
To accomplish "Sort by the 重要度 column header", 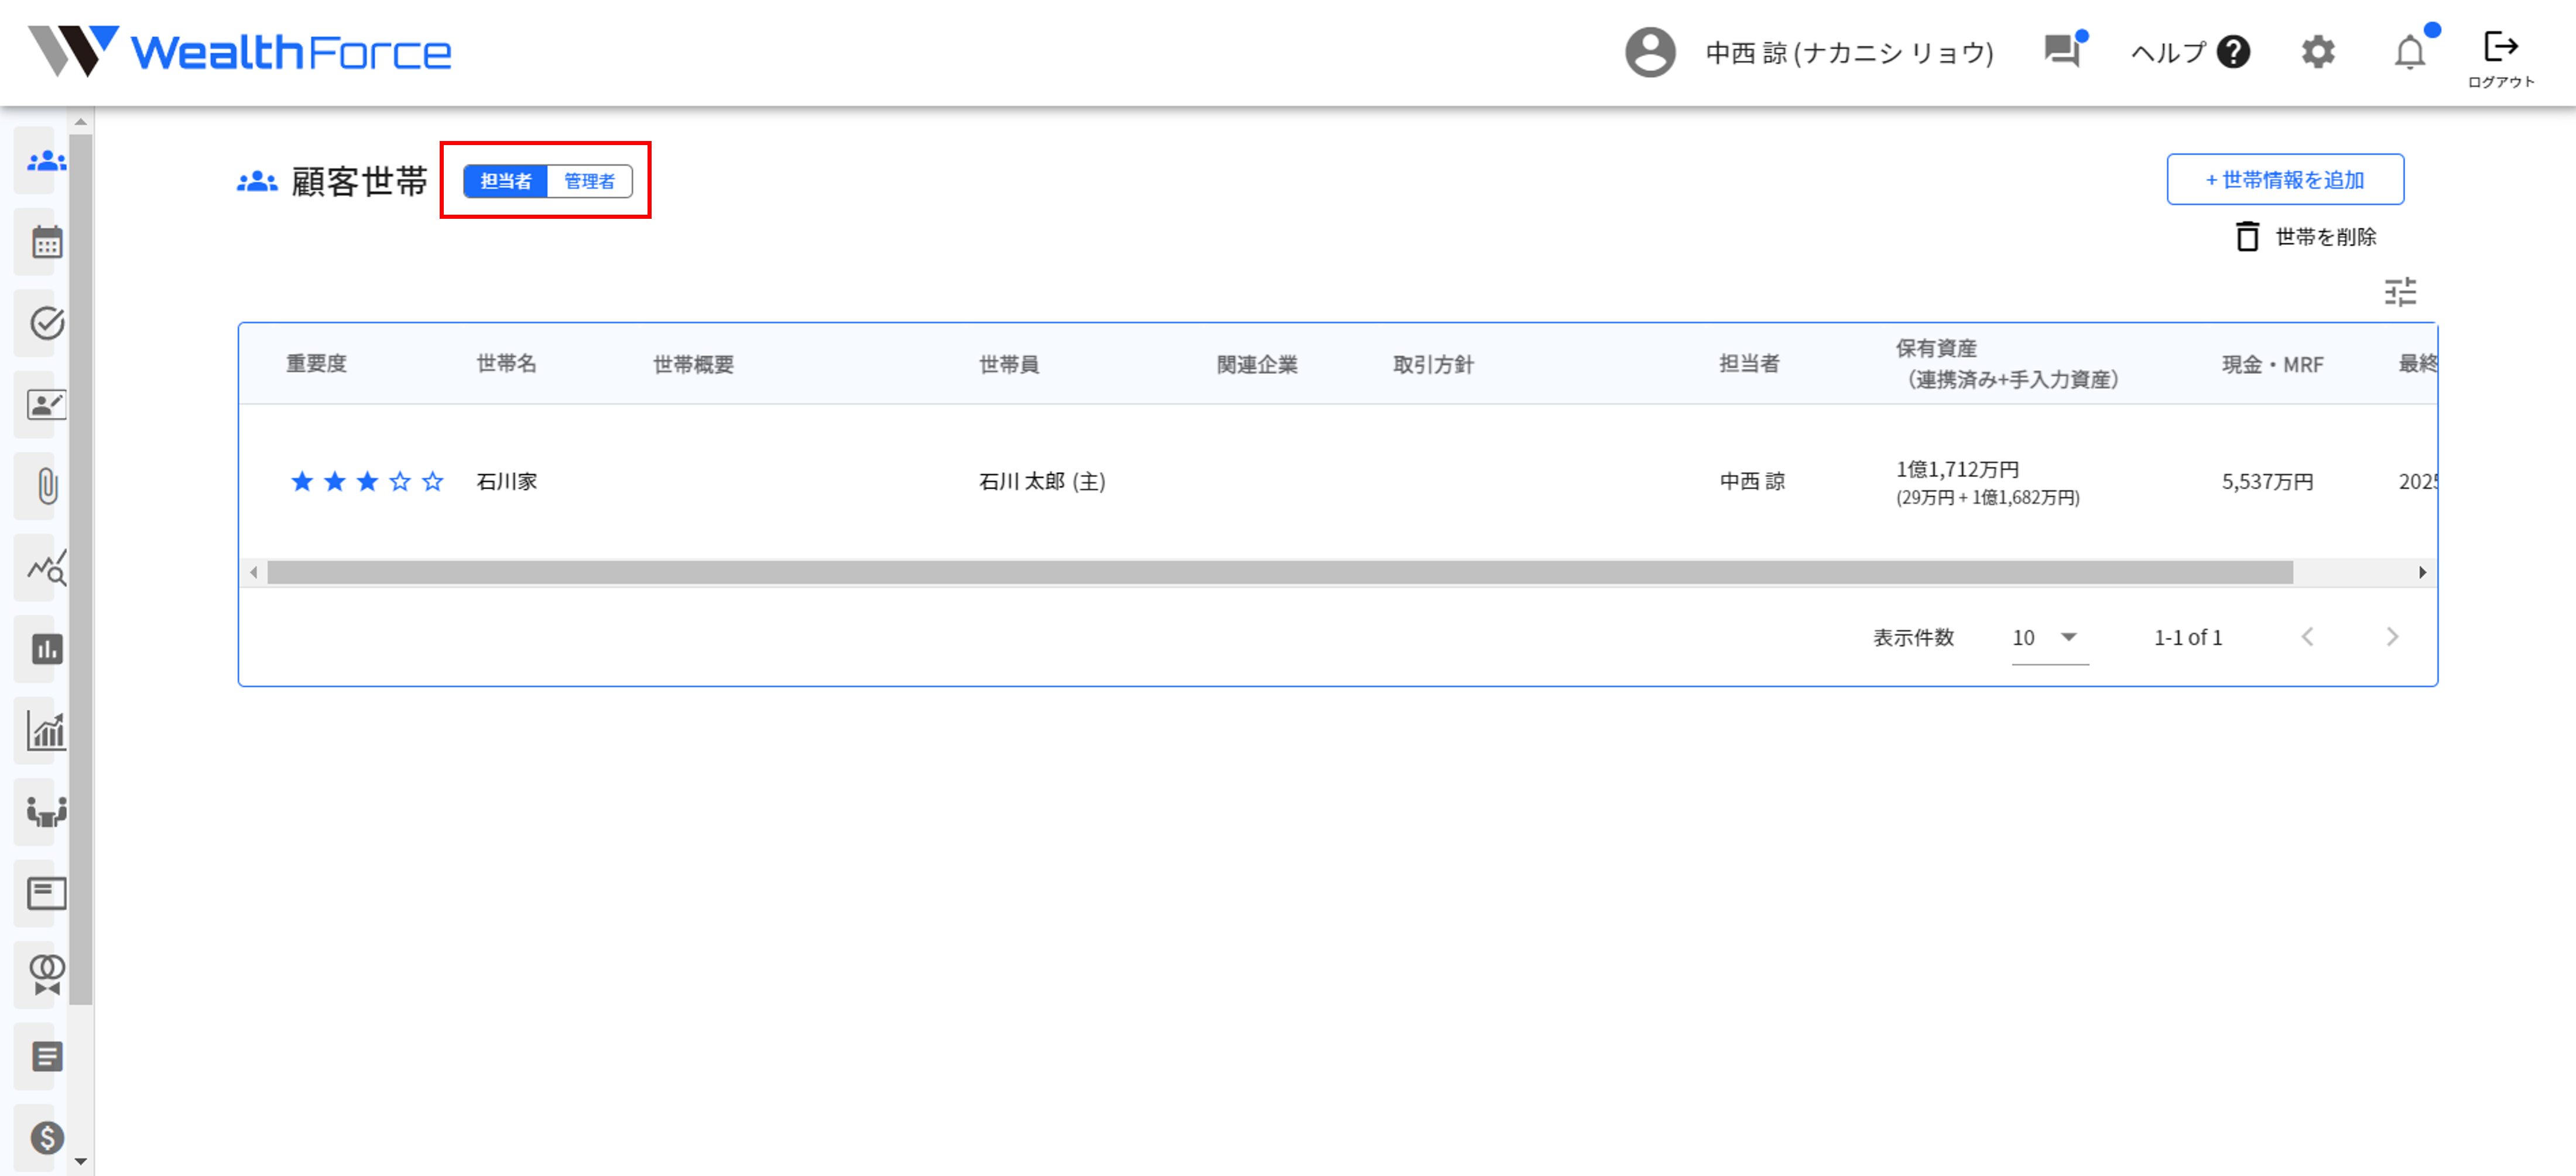I will [316, 364].
